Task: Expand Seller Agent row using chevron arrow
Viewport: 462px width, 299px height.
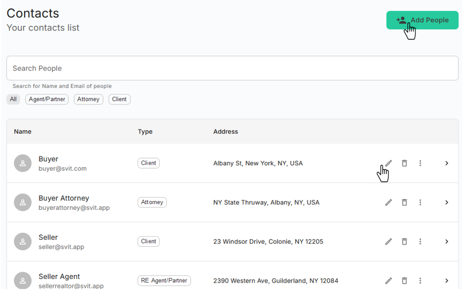Action: 447,281
